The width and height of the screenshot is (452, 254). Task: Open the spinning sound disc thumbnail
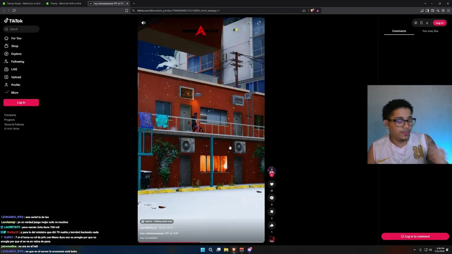(x=272, y=240)
